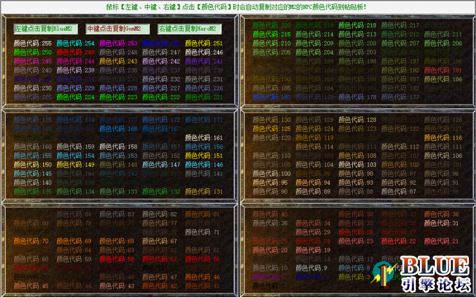Choose yellow color code 251
This screenshot has width=476, height=297.
point(204,43)
